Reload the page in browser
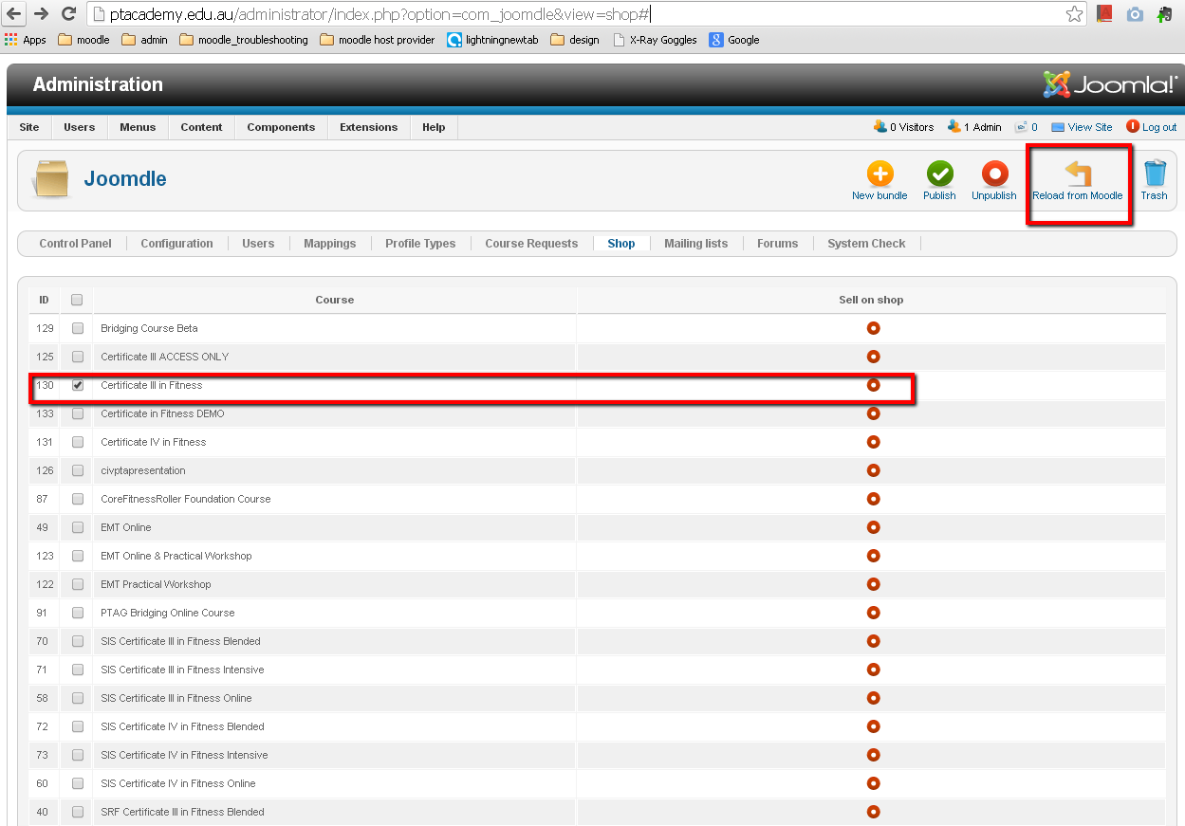The image size is (1185, 826). tap(68, 14)
